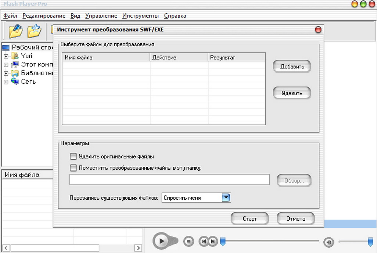
Task: Open the Инструменты menu
Action: (140, 16)
